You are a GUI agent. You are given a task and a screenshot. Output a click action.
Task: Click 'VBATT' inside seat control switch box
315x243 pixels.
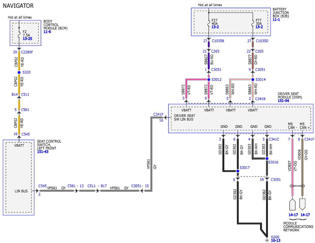point(19,145)
